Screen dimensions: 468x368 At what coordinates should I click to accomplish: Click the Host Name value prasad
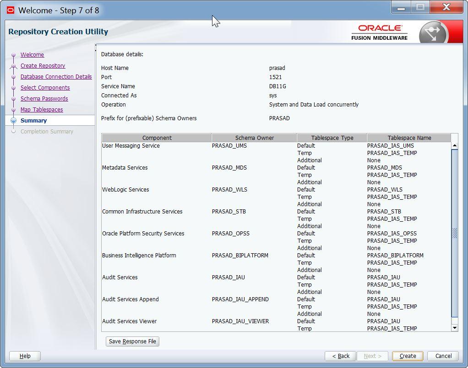pyautogui.click(x=277, y=68)
